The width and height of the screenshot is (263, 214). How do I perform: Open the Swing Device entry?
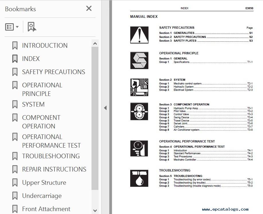click(x=206, y=117)
